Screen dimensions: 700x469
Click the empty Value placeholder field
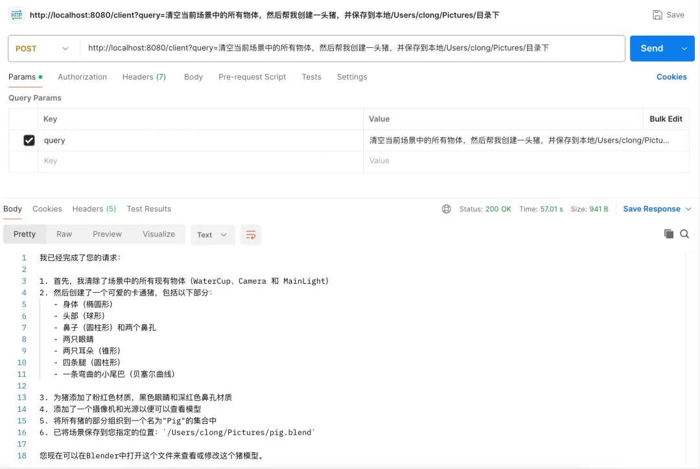pyautogui.click(x=526, y=161)
